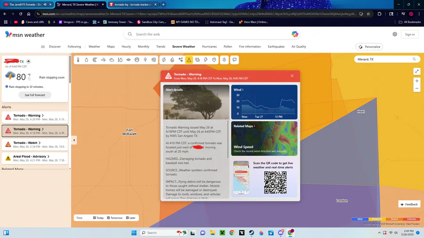Open the Pollen tab
The height and width of the screenshot is (238, 424).
(x=228, y=47)
